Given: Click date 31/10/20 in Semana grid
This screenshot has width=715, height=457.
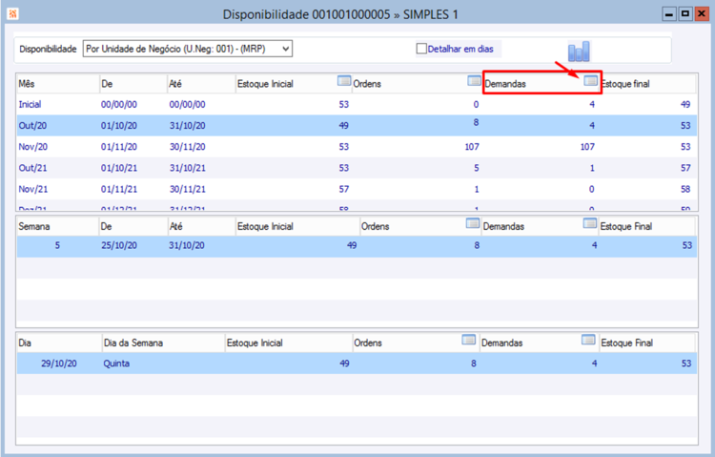Looking at the screenshot, I should [x=187, y=245].
